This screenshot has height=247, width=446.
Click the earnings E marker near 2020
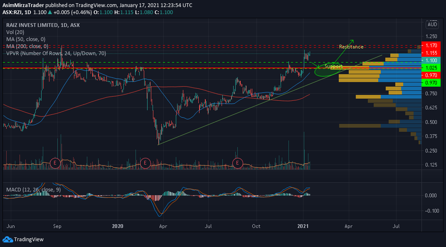pos(145,163)
